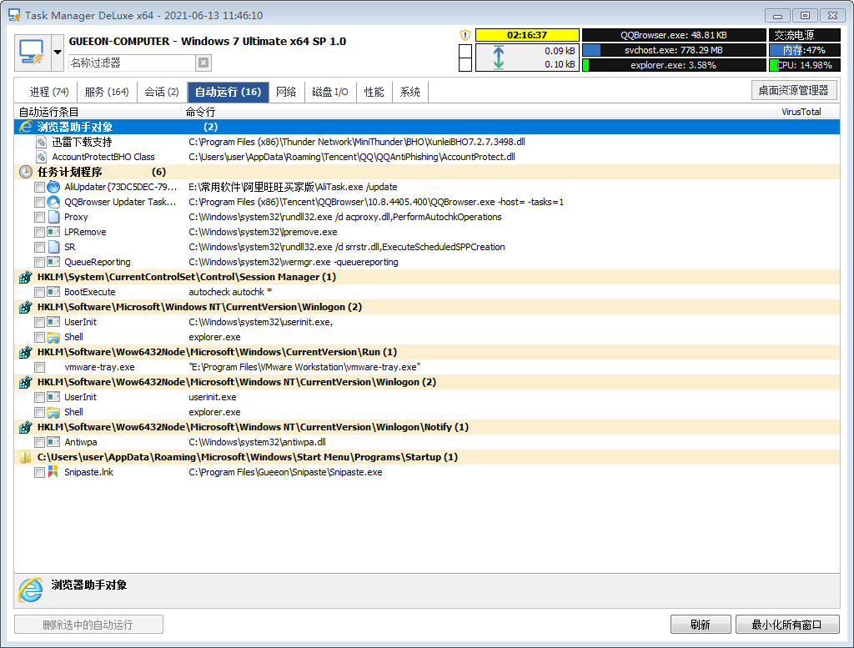This screenshot has width=854, height=648.
Task: Click registry icon of HKLM\Software\Microsoft Winlogon group
Action: (x=26, y=307)
